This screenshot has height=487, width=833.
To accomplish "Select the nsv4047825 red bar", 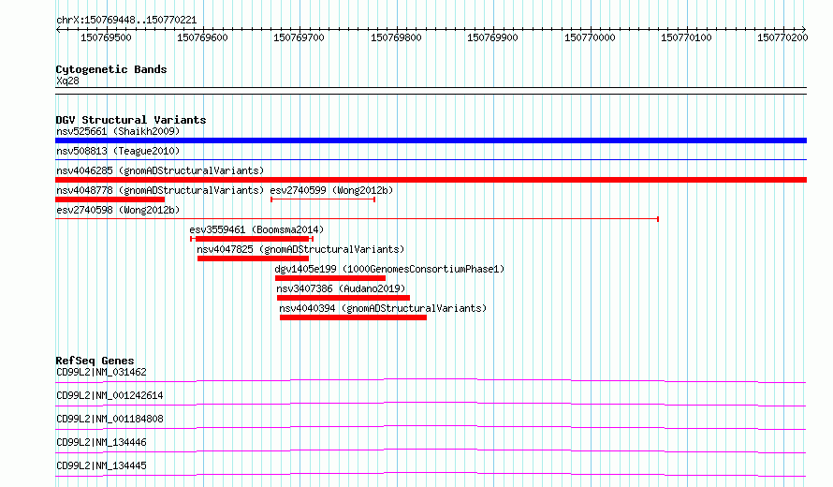I will (253, 258).
